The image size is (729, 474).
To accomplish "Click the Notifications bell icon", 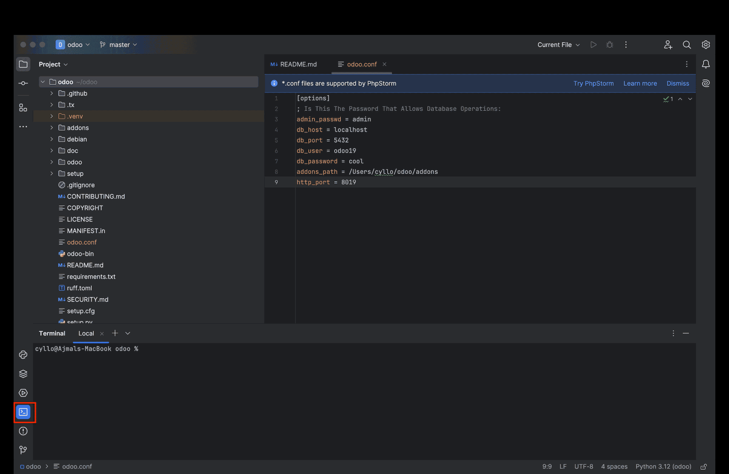I will click(x=705, y=64).
